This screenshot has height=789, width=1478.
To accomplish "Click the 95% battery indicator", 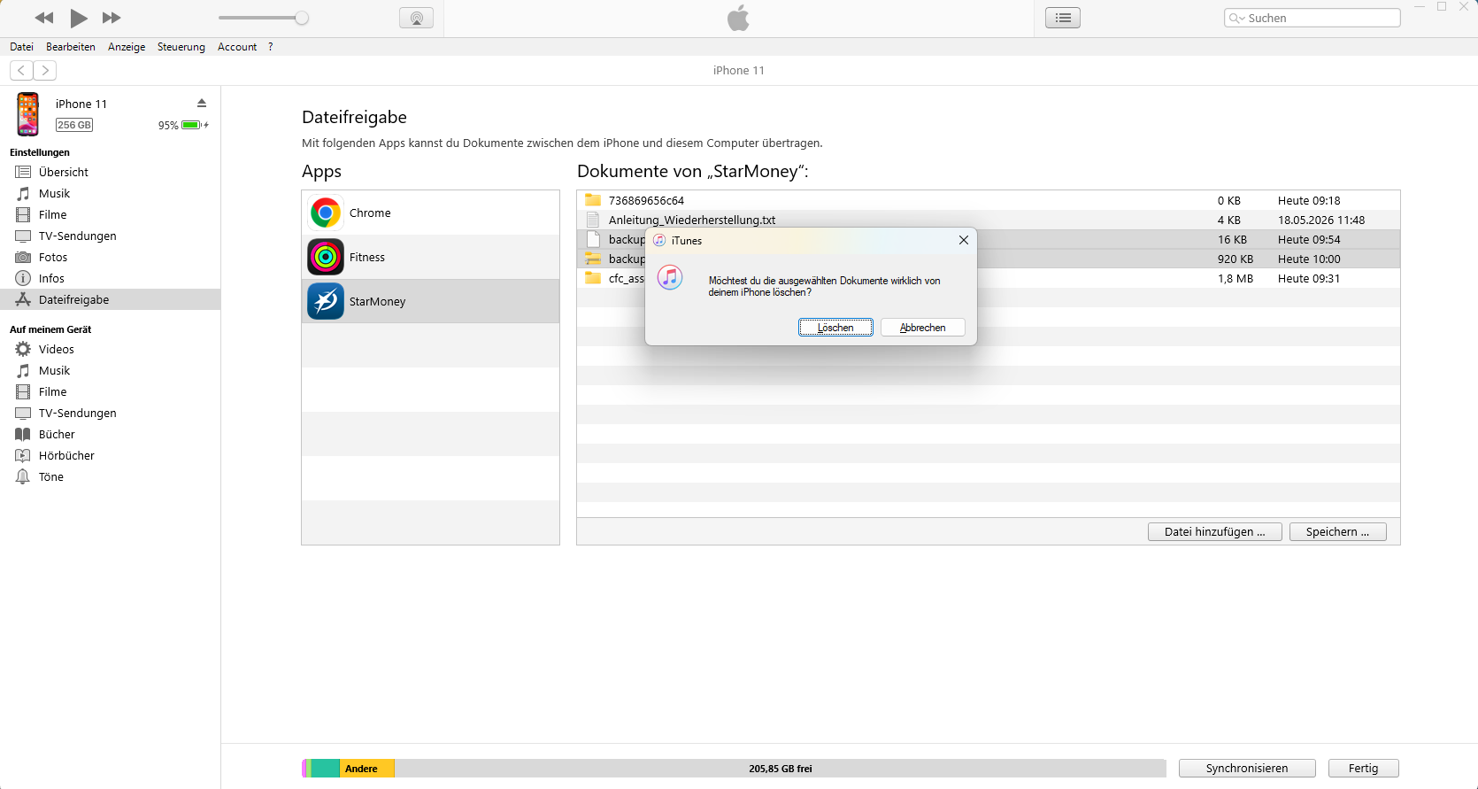I will click(183, 125).
